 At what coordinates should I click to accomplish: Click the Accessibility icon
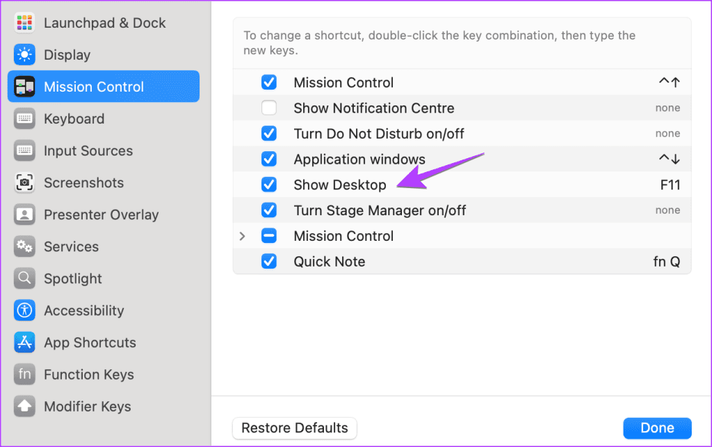point(24,310)
